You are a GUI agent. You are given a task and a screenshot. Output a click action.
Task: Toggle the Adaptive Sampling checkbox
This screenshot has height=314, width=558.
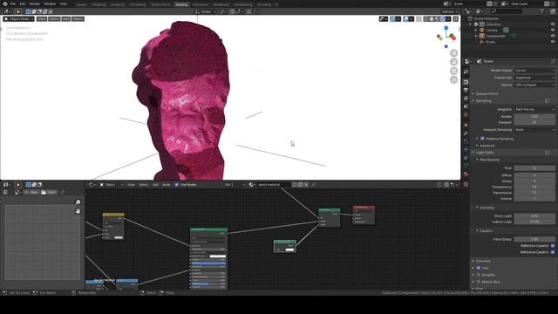pyautogui.click(x=482, y=139)
